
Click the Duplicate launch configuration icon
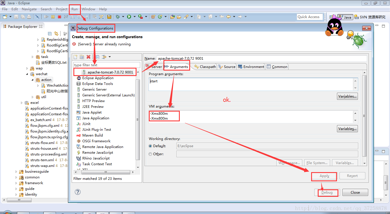82,57
